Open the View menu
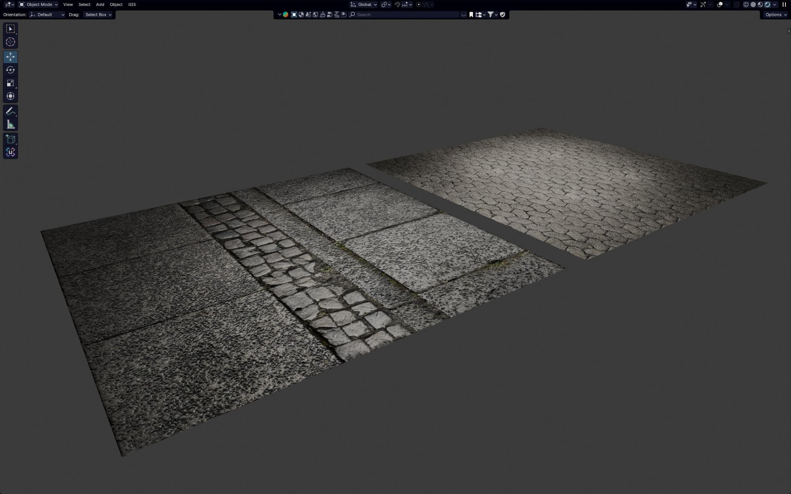Screen dimensions: 791x494 tap(68, 4)
